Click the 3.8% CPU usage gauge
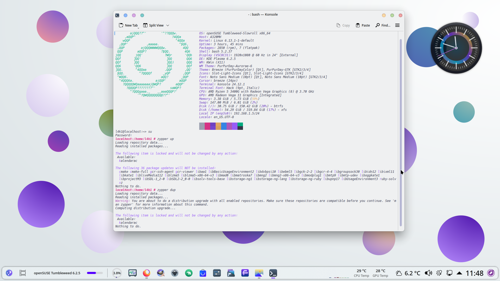Screen dimensions: 500x281 tap(117, 273)
